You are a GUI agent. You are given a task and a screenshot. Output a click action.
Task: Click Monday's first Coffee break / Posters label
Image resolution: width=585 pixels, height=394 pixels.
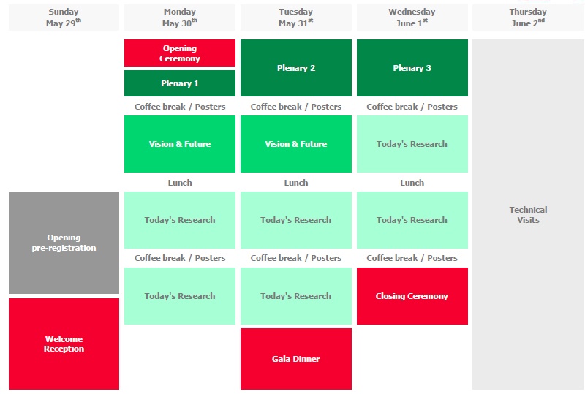point(180,107)
